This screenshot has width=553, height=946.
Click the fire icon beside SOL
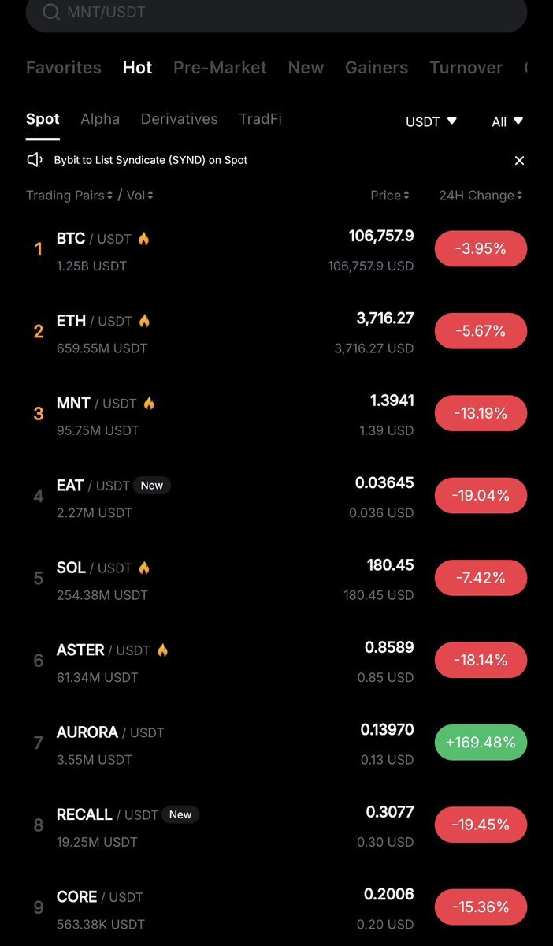pyautogui.click(x=144, y=568)
